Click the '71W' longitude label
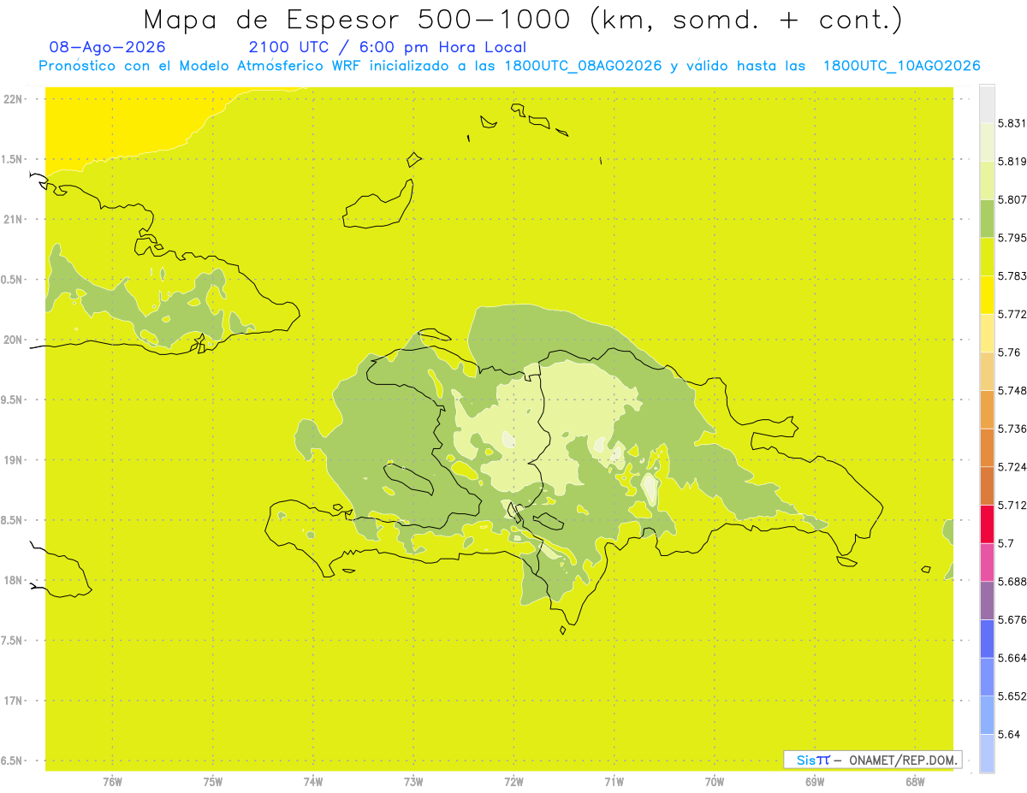The height and width of the screenshot is (793, 1027). click(614, 781)
